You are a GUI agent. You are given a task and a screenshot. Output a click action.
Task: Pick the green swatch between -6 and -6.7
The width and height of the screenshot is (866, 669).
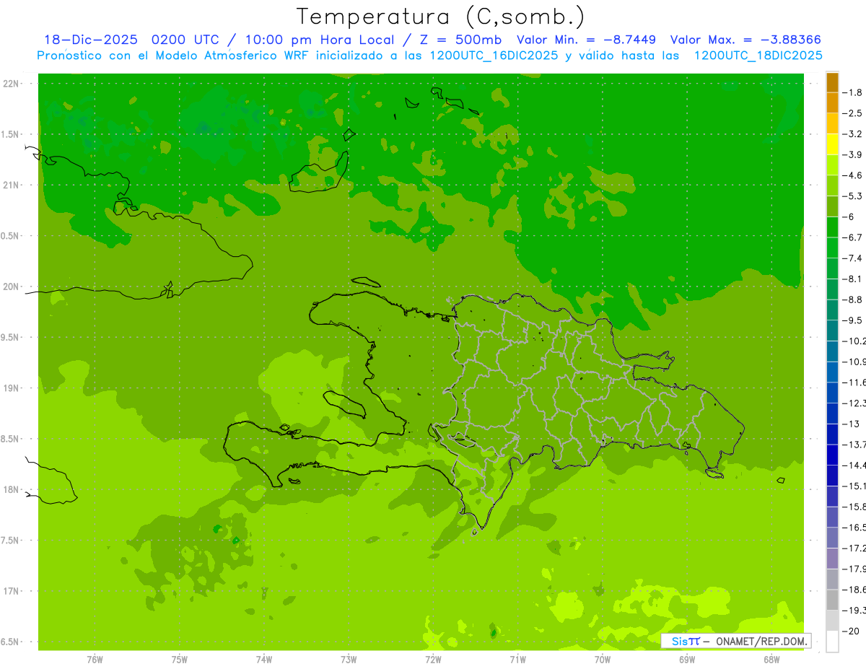(832, 227)
